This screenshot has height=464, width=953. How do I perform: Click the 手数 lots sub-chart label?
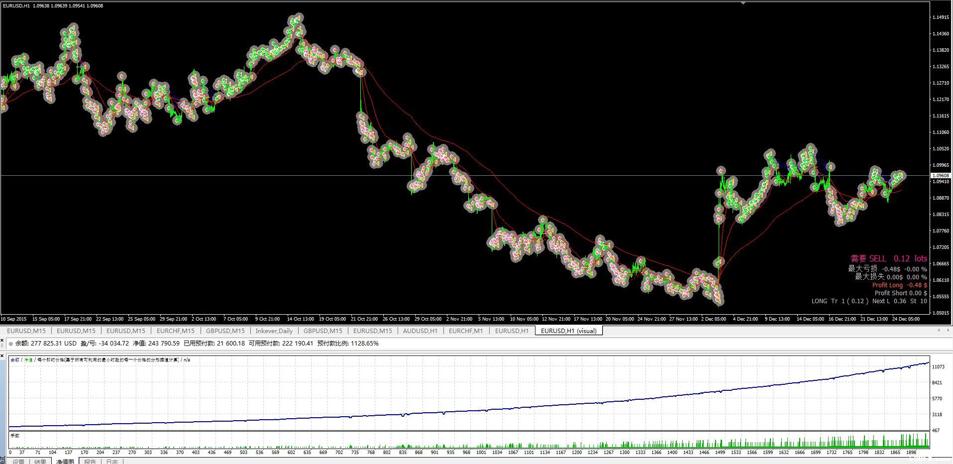point(15,436)
